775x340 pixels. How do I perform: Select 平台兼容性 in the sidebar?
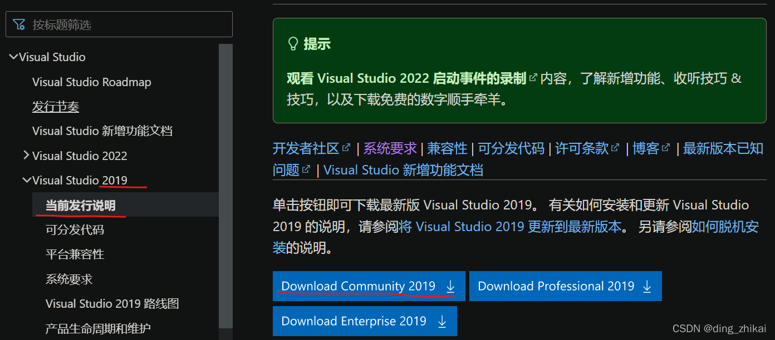tap(75, 254)
